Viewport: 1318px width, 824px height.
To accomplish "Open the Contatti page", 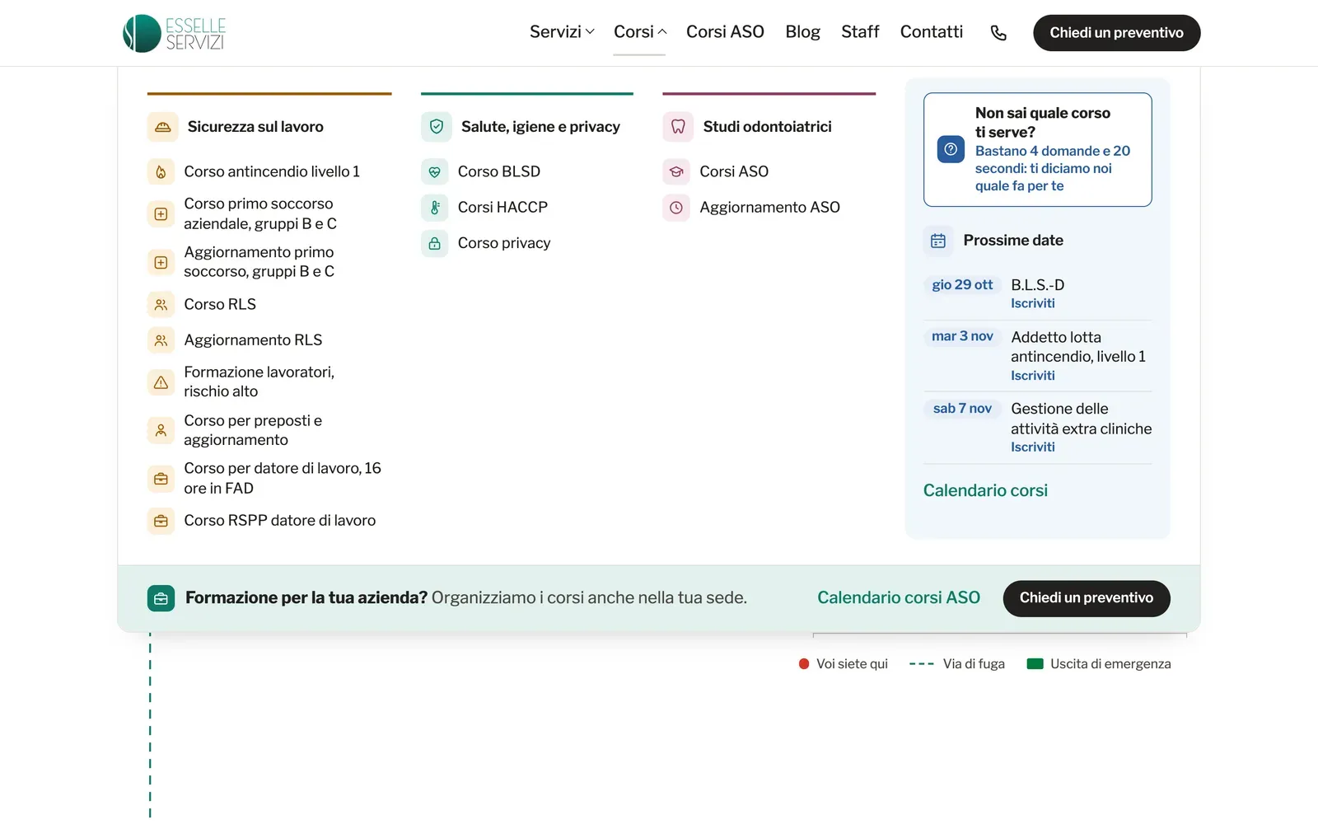I will pos(932,32).
